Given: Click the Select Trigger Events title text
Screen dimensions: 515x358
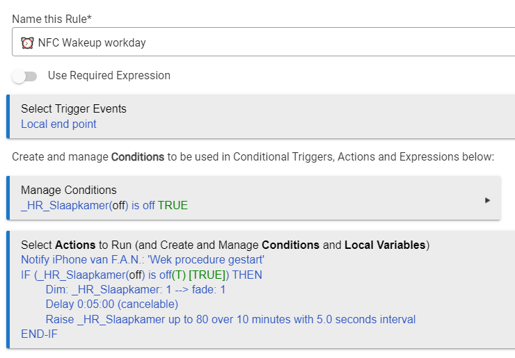Looking at the screenshot, I should pos(74,108).
